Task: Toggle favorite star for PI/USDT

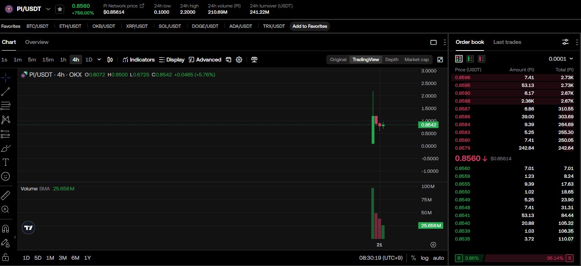Action: [x=59, y=9]
